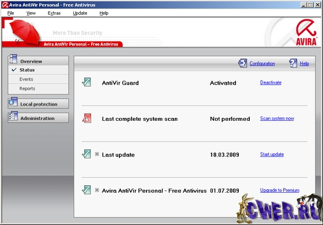
Task: Expand the Avira AntiVir Personal license details
Action: click(x=97, y=190)
